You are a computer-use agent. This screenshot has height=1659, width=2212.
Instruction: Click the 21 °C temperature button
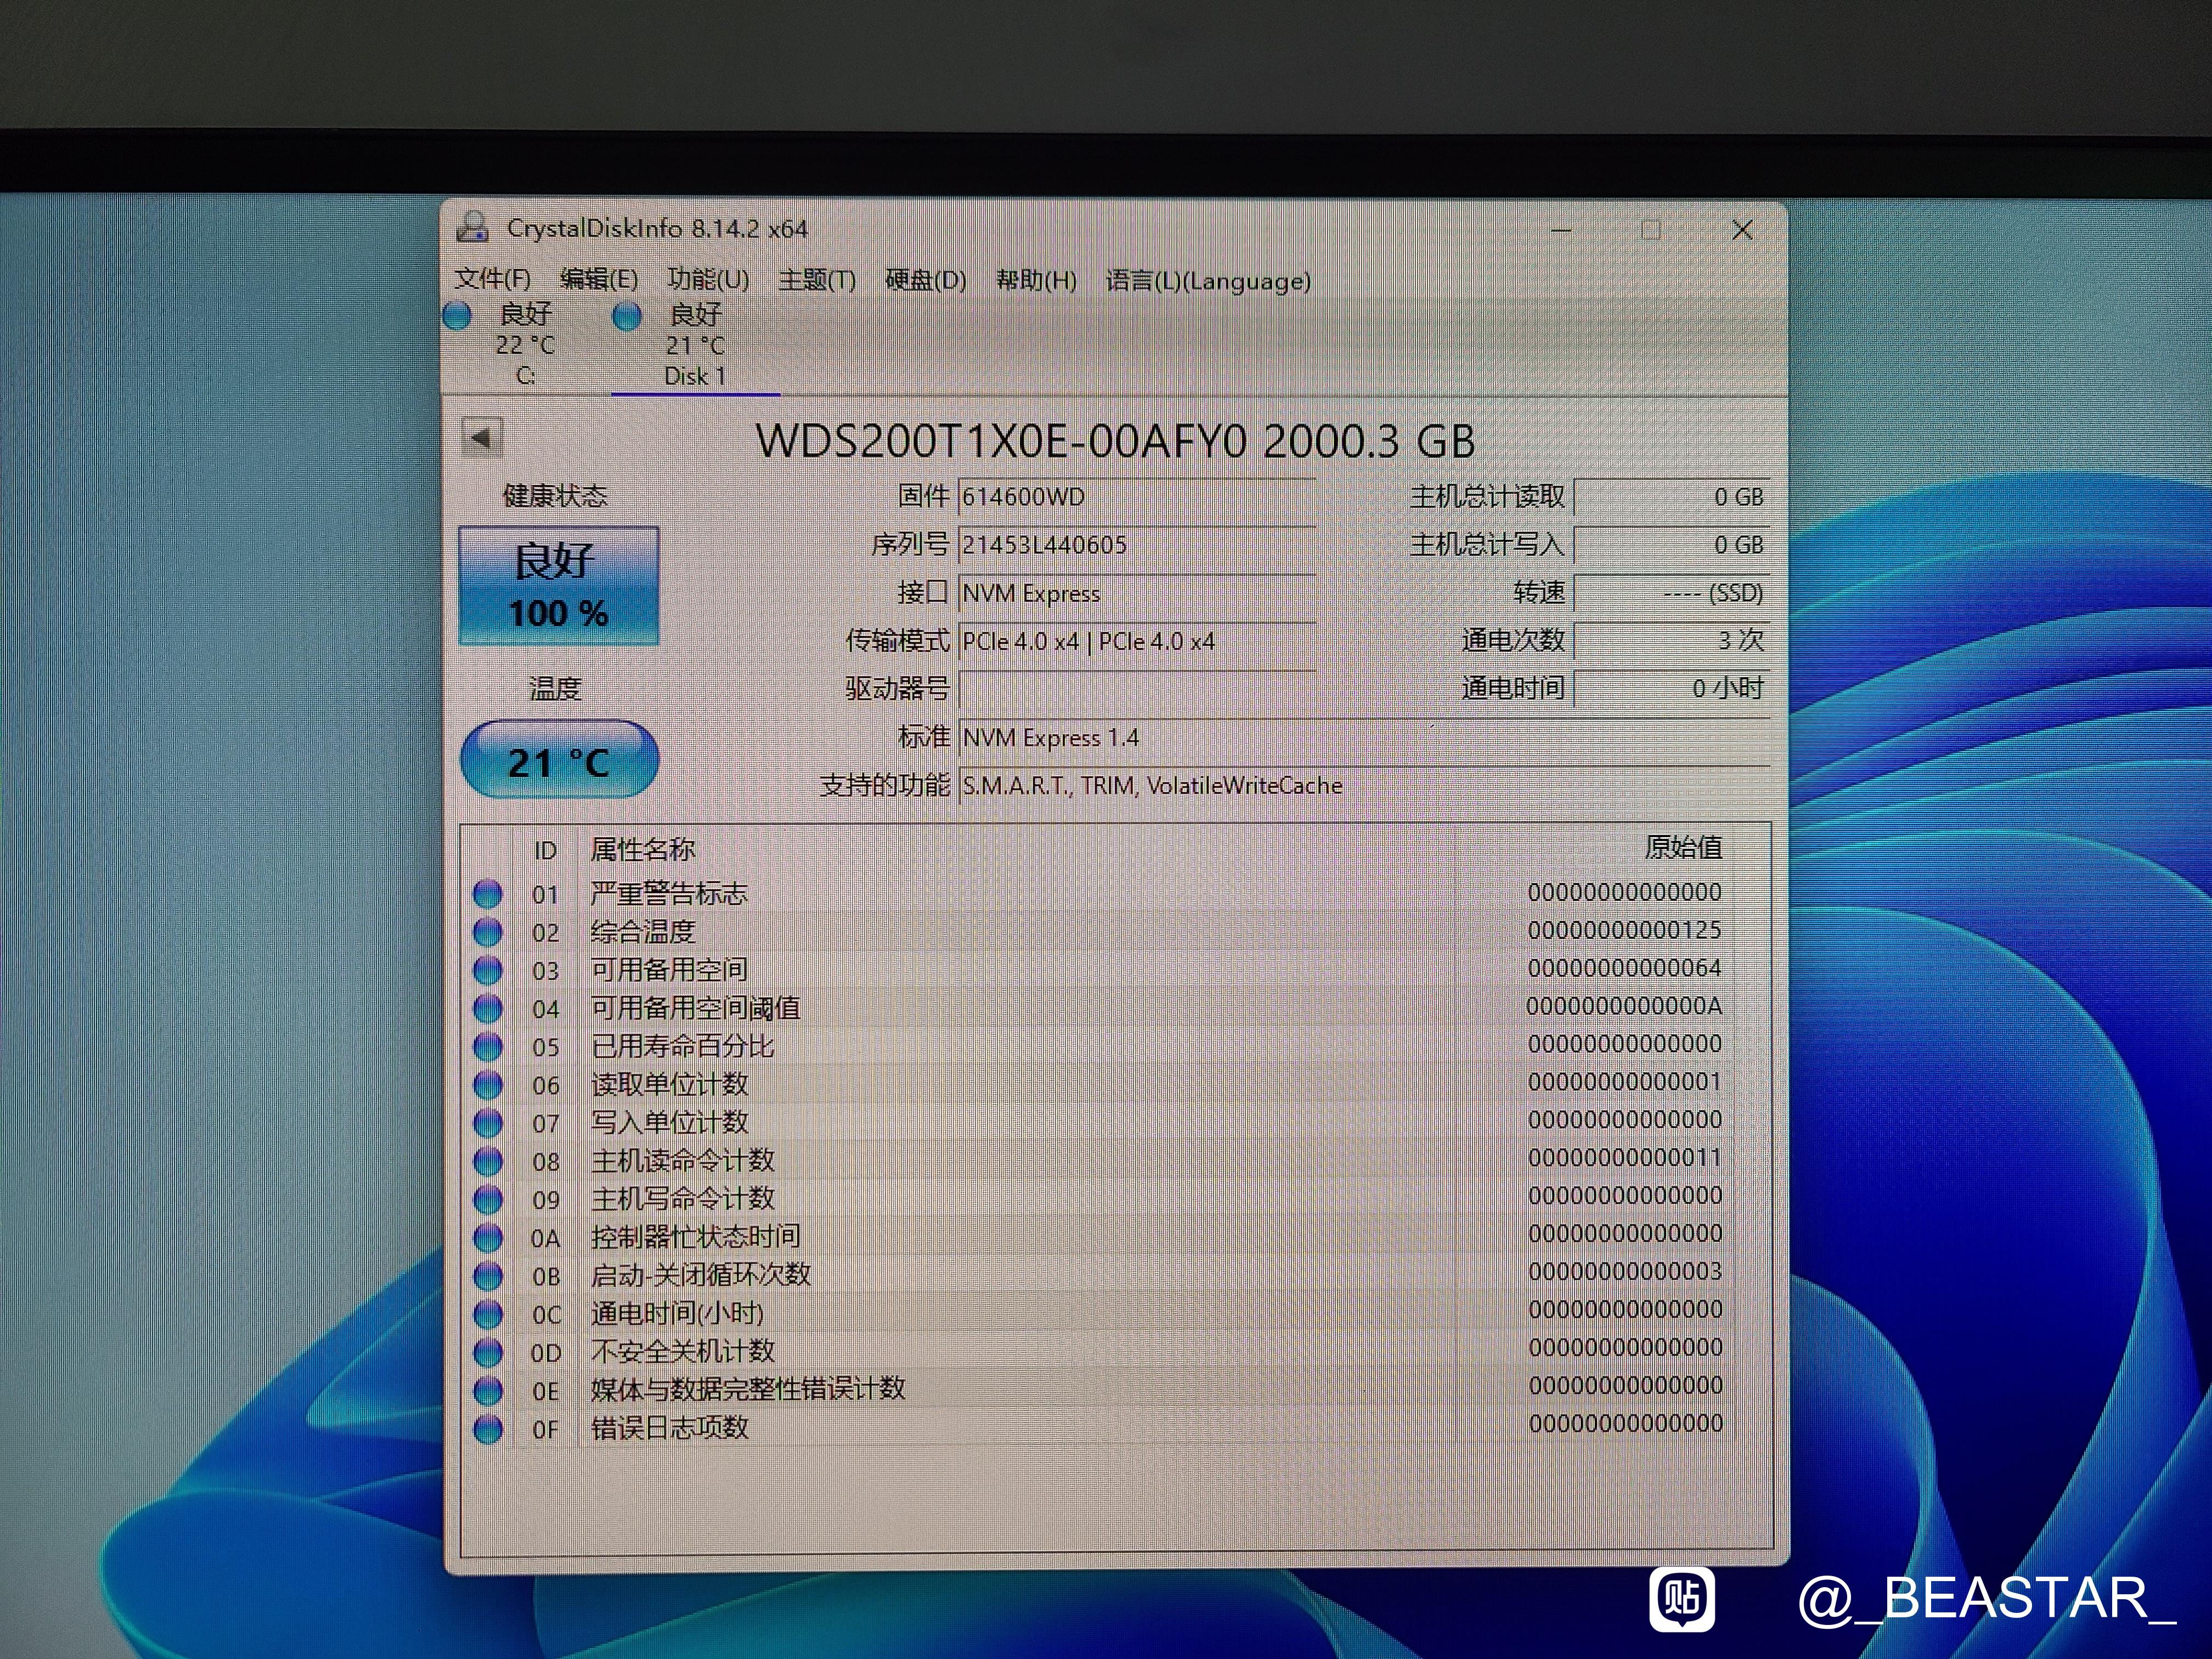[559, 761]
